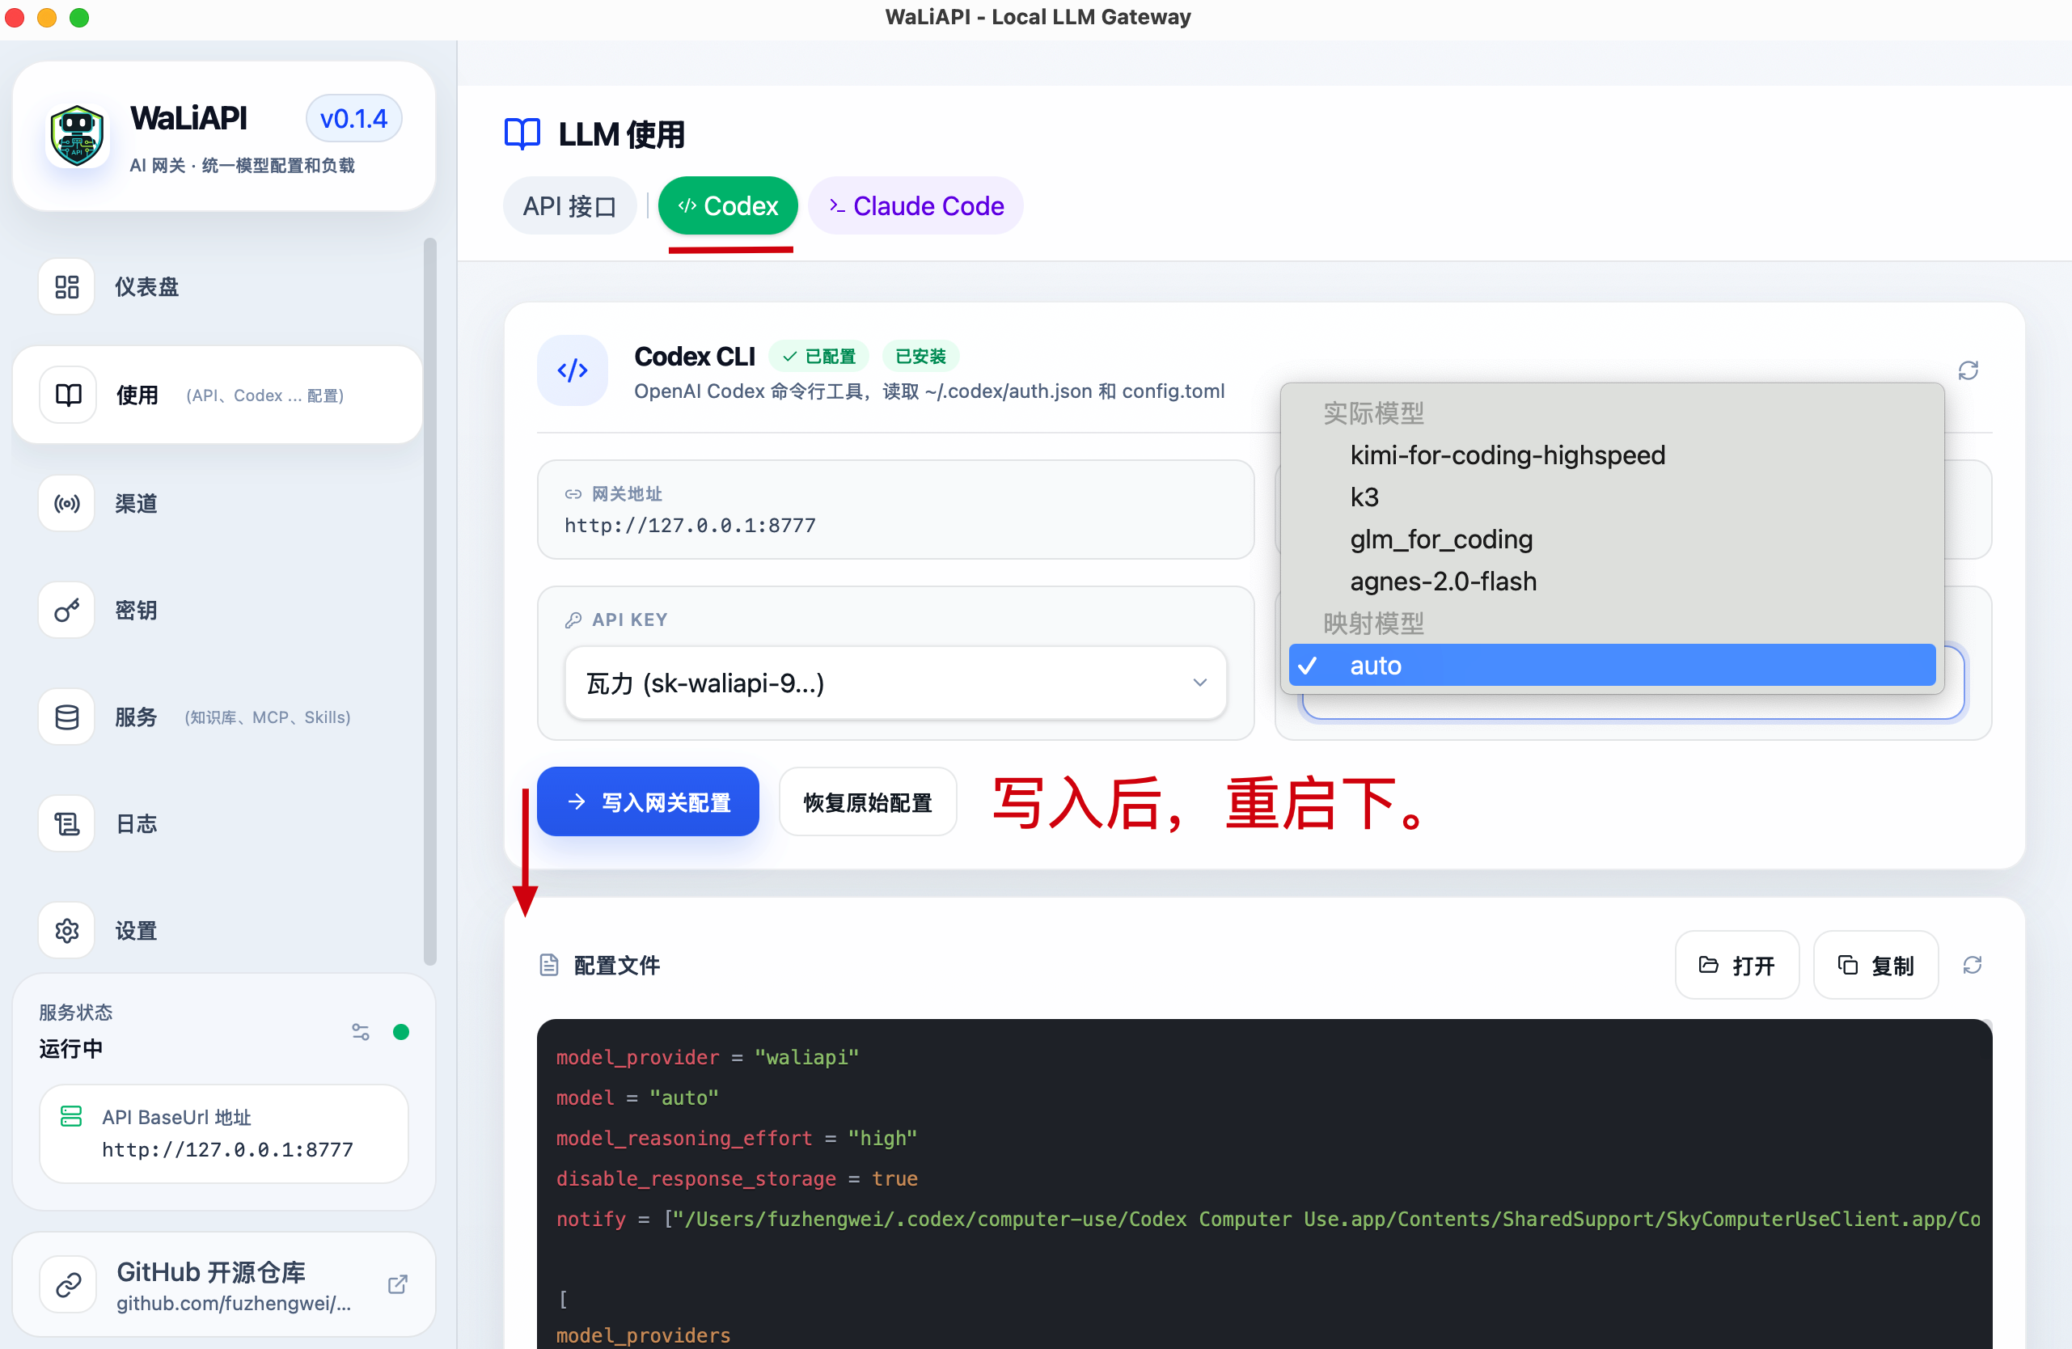The height and width of the screenshot is (1349, 2072).
Task: Click the WaLiAPI robot logo
Action: point(77,136)
